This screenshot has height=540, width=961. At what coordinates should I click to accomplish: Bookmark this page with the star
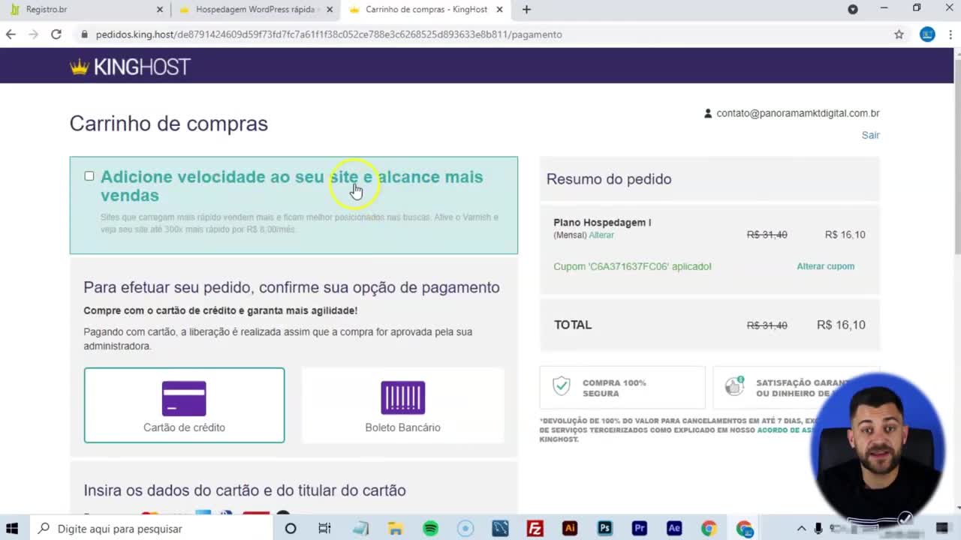(x=899, y=34)
